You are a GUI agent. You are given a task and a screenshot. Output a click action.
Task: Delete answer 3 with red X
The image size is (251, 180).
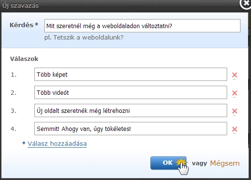235,111
